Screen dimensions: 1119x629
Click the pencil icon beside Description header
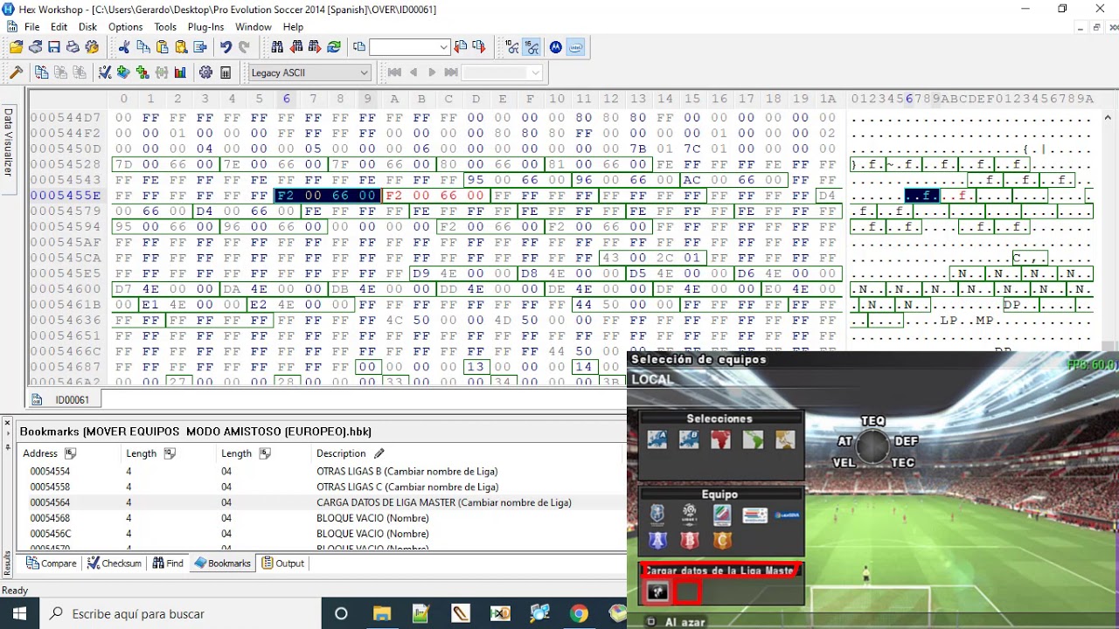[379, 453]
